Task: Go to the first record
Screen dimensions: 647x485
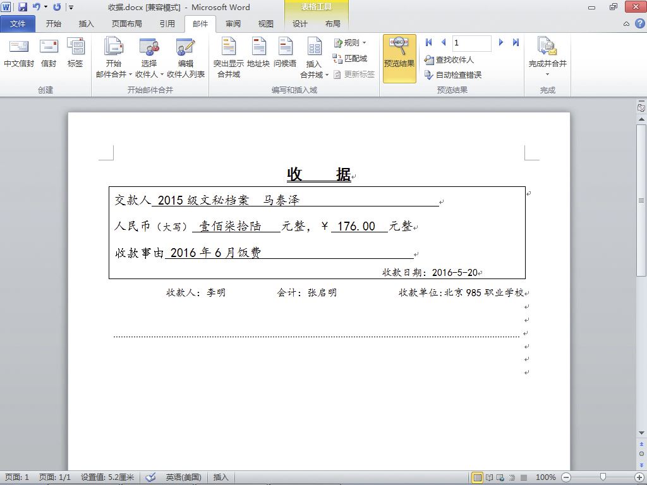Action: tap(429, 42)
